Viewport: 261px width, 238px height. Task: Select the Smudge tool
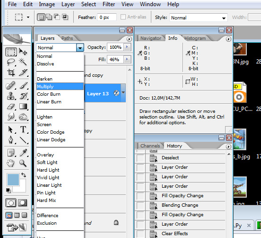(11, 117)
